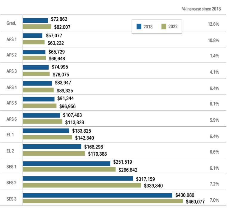
Task: Click the '6.6%' increase figure
Action: [x=215, y=152]
